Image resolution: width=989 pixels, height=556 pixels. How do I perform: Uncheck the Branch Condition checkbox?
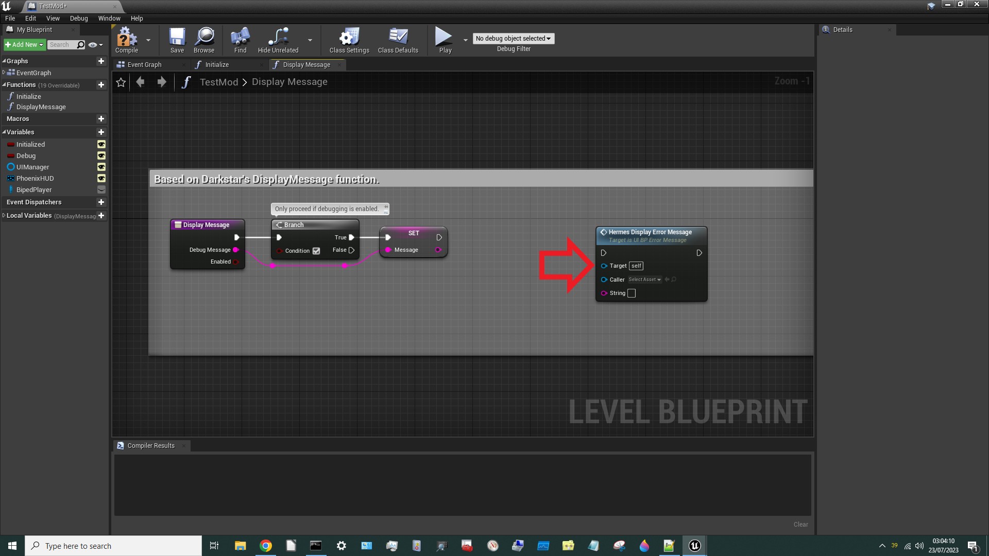coord(316,251)
